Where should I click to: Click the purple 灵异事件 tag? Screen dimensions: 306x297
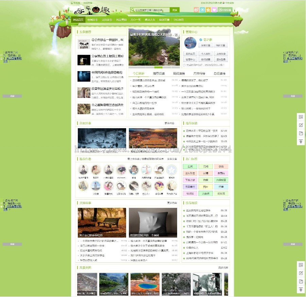point(190,187)
